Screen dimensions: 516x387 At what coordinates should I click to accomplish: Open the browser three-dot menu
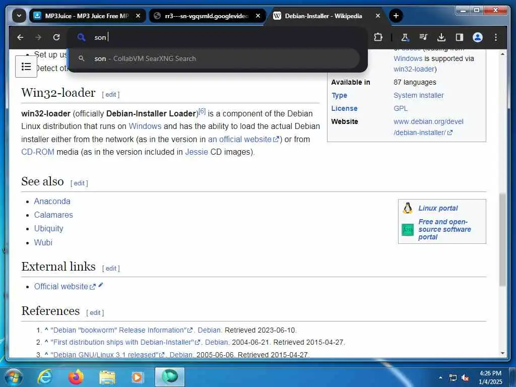click(x=496, y=37)
